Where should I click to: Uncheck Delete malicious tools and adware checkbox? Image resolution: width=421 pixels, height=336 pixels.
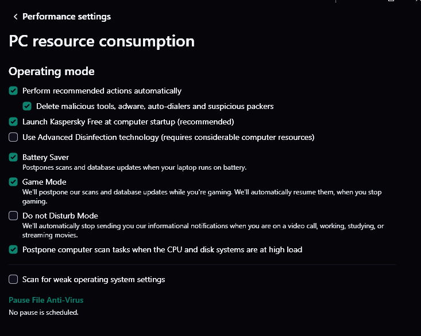[27, 106]
